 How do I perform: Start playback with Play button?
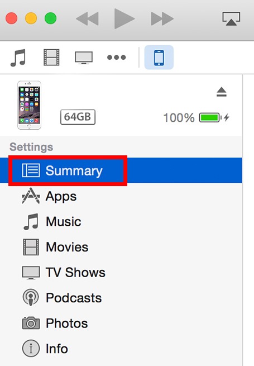click(124, 18)
